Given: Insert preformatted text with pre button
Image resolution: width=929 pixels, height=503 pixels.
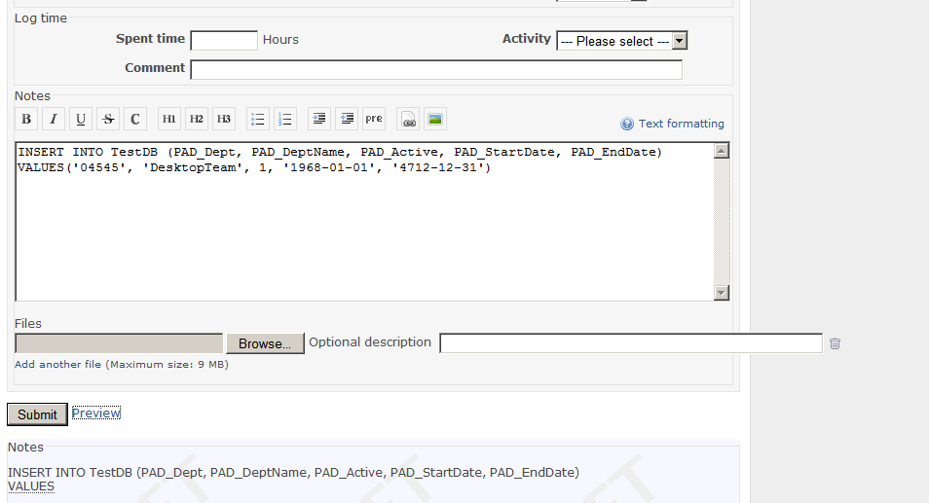Looking at the screenshot, I should tap(374, 119).
